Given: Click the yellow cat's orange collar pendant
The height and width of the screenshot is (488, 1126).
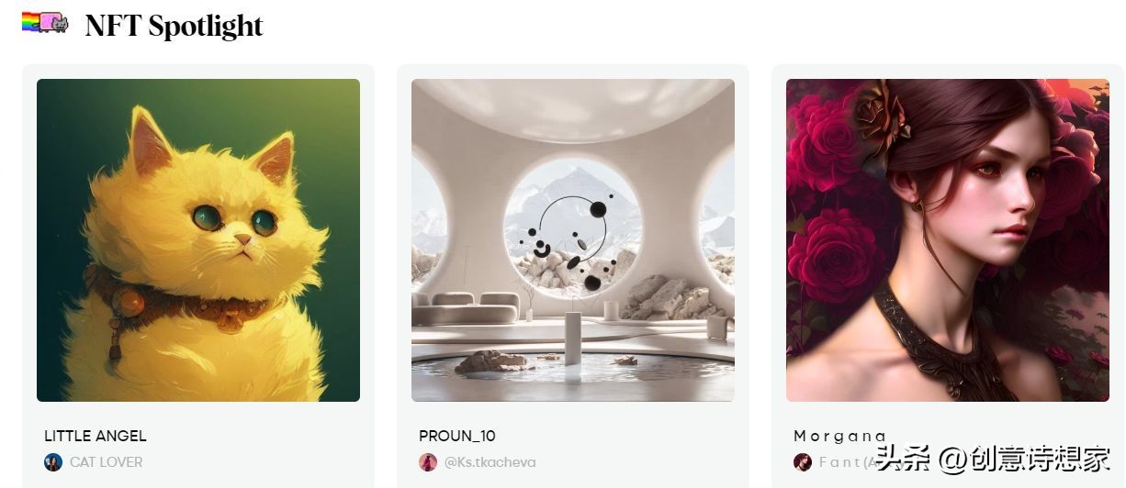Looking at the screenshot, I should pyautogui.click(x=131, y=301).
